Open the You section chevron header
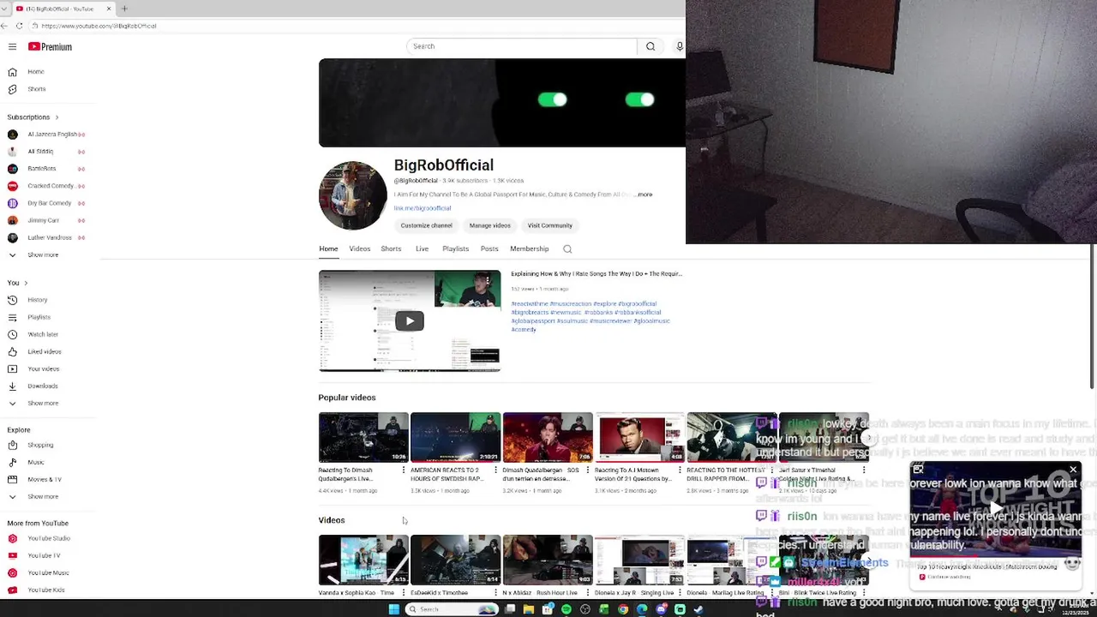This screenshot has width=1097, height=617. point(17,283)
